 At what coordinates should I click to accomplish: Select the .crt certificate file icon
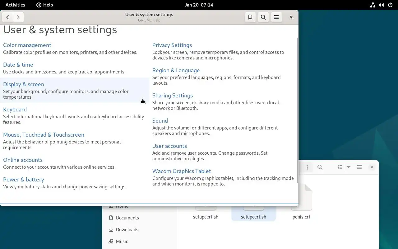pyautogui.click(x=302, y=197)
